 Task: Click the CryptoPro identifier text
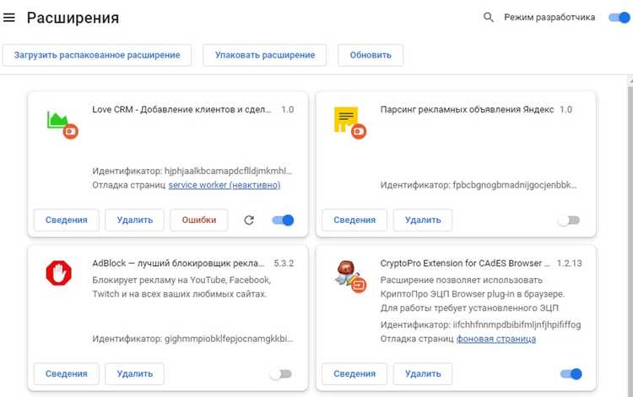(480, 324)
